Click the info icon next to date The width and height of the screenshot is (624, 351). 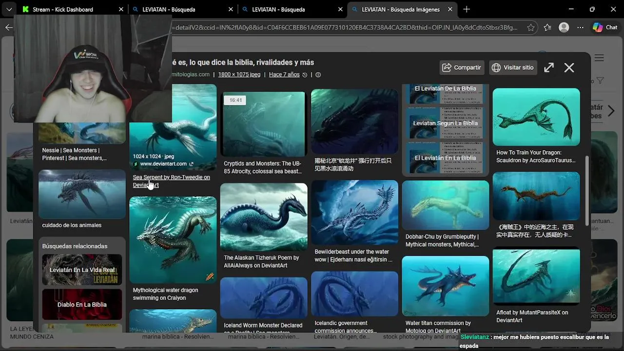[x=318, y=75]
